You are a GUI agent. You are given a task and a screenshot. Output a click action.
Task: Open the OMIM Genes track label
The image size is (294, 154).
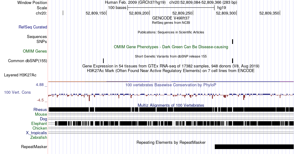point(35,51)
